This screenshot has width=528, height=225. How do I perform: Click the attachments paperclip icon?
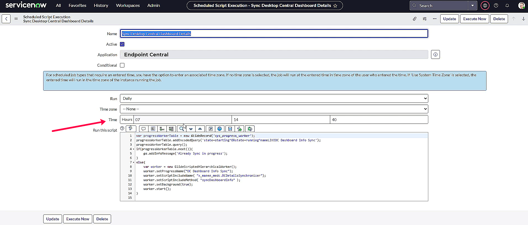point(414,19)
